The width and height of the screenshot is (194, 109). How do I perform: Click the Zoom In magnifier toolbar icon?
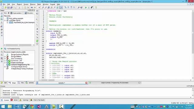click(43, 8)
